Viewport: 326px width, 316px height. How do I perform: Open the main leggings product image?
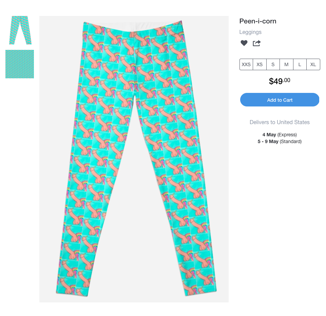tap(134, 159)
